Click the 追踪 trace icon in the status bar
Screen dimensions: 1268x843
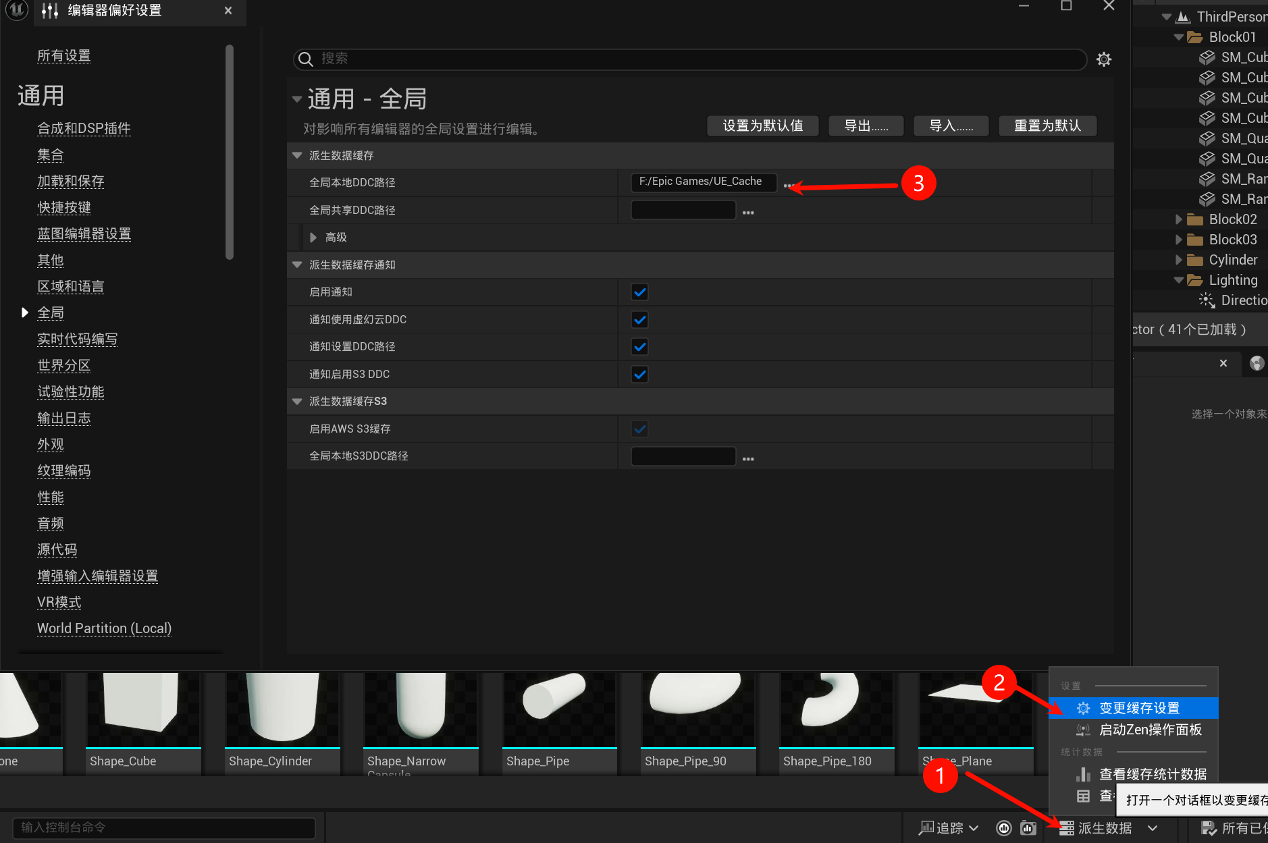pos(926,828)
